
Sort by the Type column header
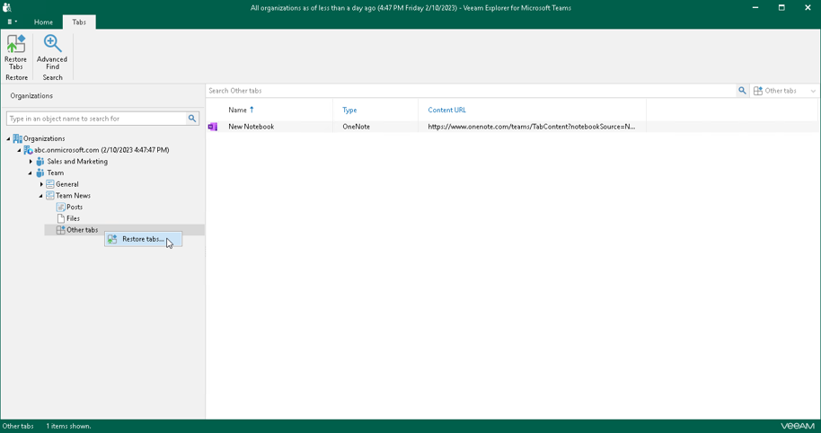pyautogui.click(x=349, y=110)
